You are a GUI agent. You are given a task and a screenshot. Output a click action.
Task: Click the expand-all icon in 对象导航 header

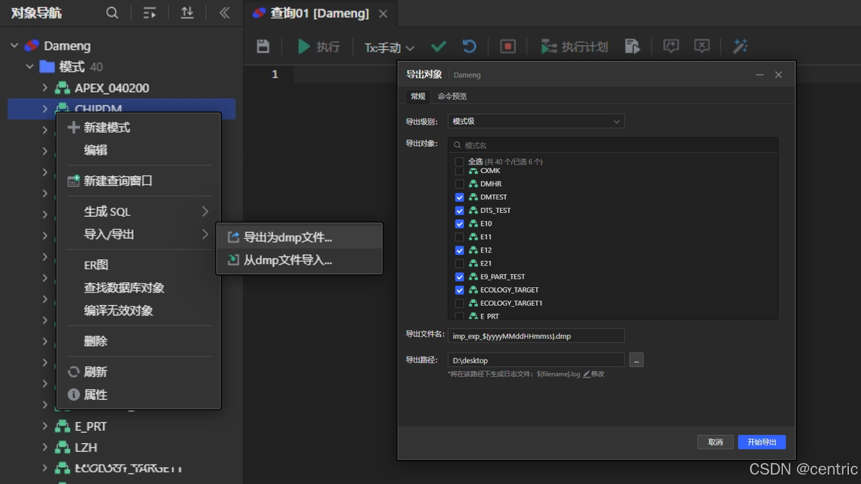[150, 13]
